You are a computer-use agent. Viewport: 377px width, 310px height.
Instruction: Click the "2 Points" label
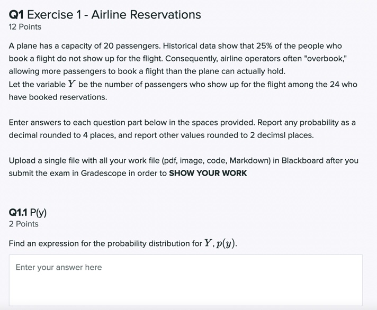[23, 224]
